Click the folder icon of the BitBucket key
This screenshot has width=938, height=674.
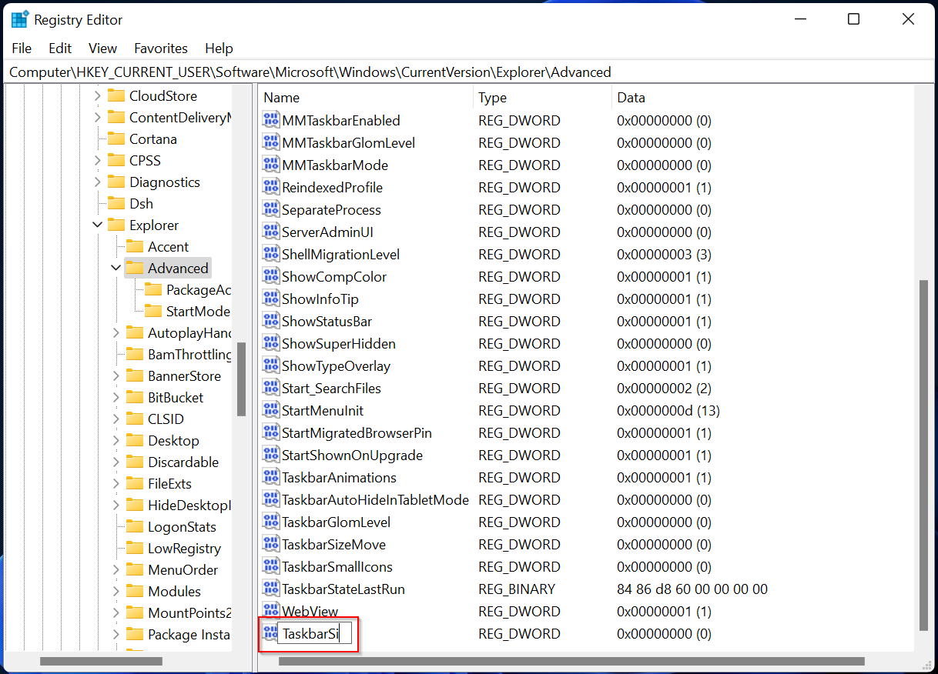click(x=135, y=397)
